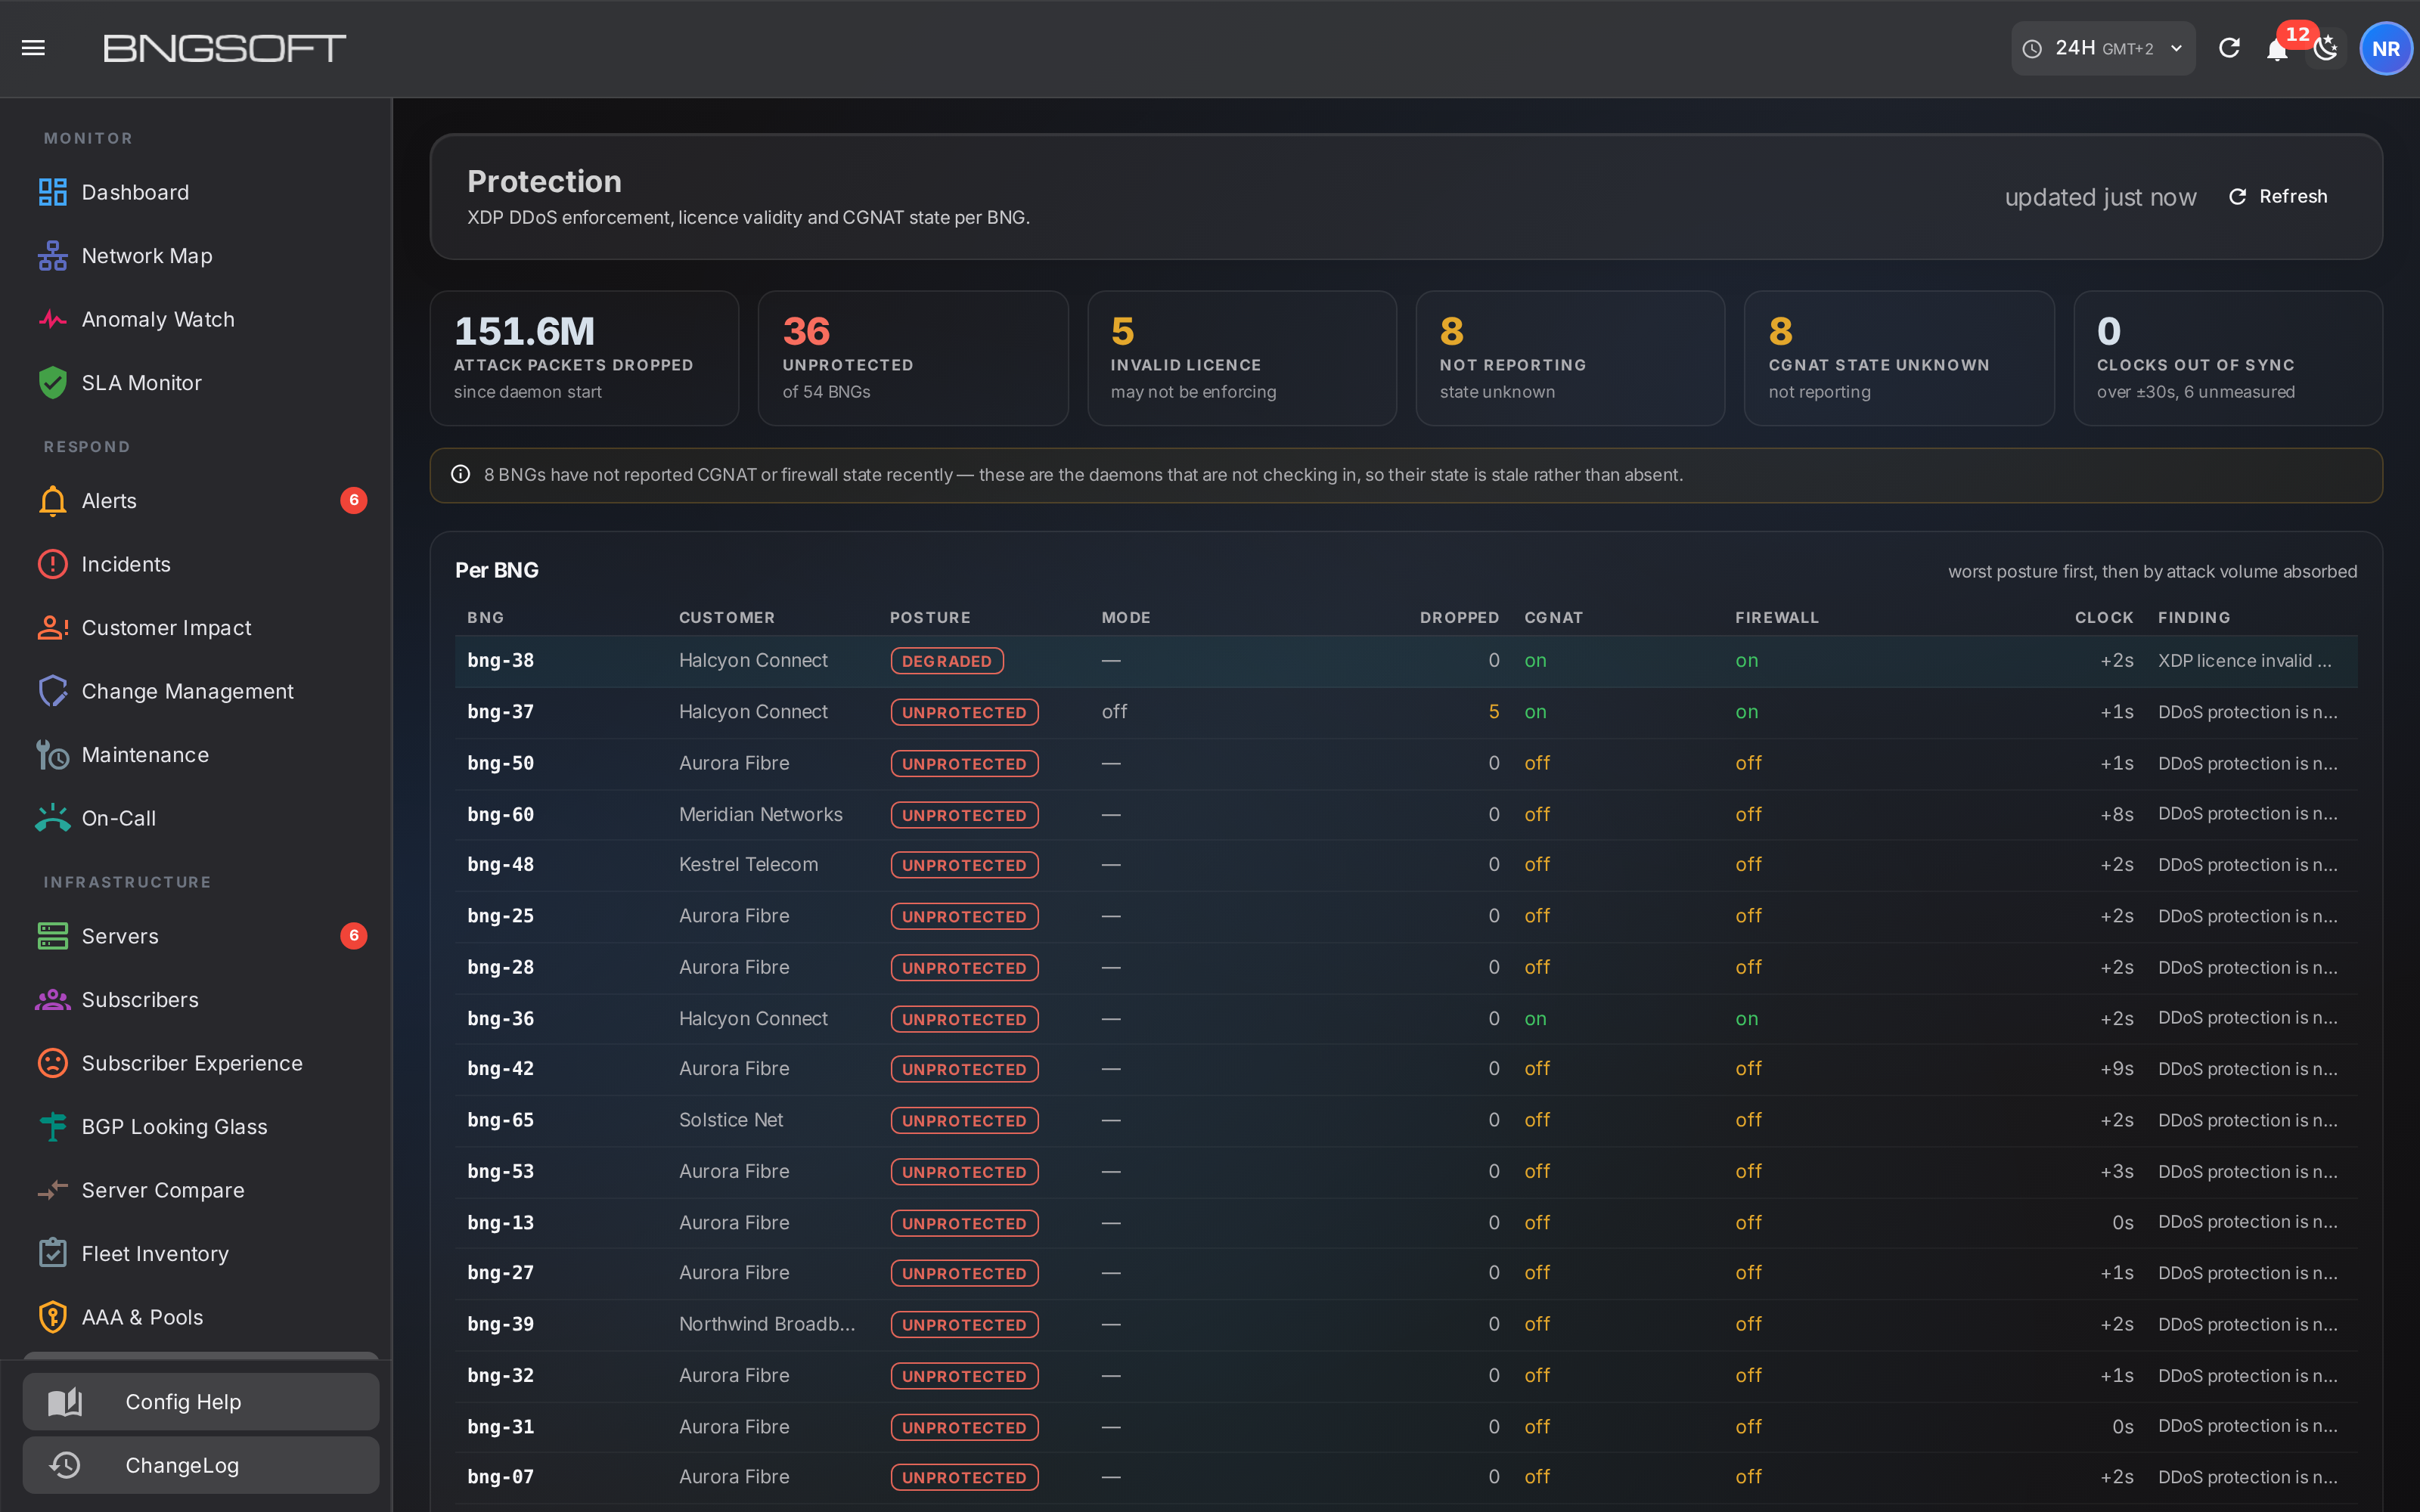The image size is (2420, 1512).
Task: Select bng-60 Meridian Networks row
Action: [1406, 815]
